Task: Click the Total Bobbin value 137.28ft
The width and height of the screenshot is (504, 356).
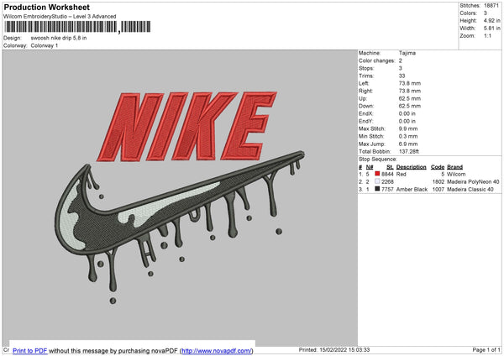Action: click(408, 151)
